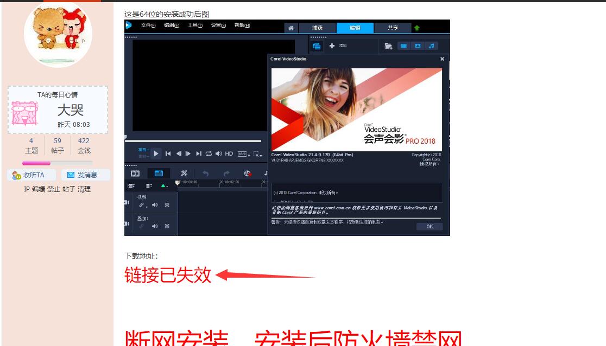Screen dimensions: 606x346
Task: Click the timeline playhead marker at 00:00:00:00
Action: tap(178, 183)
